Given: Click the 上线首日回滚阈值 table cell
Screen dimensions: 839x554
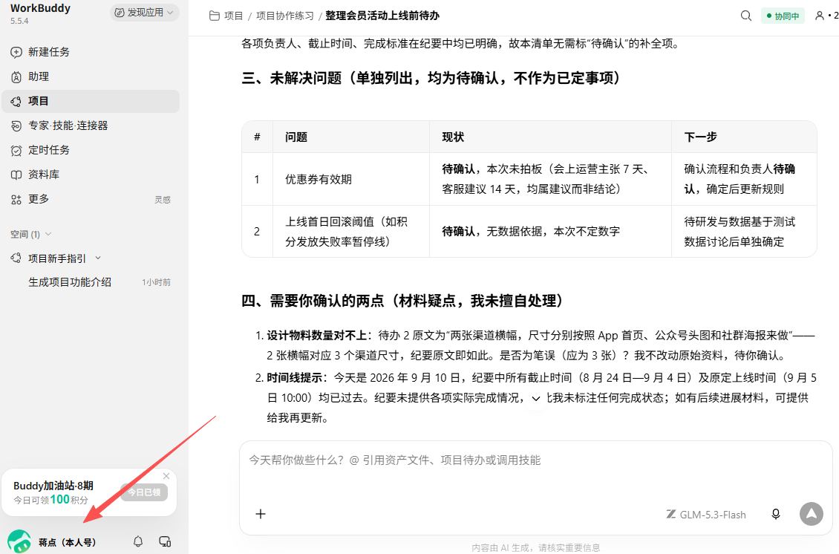Looking at the screenshot, I should pos(351,231).
